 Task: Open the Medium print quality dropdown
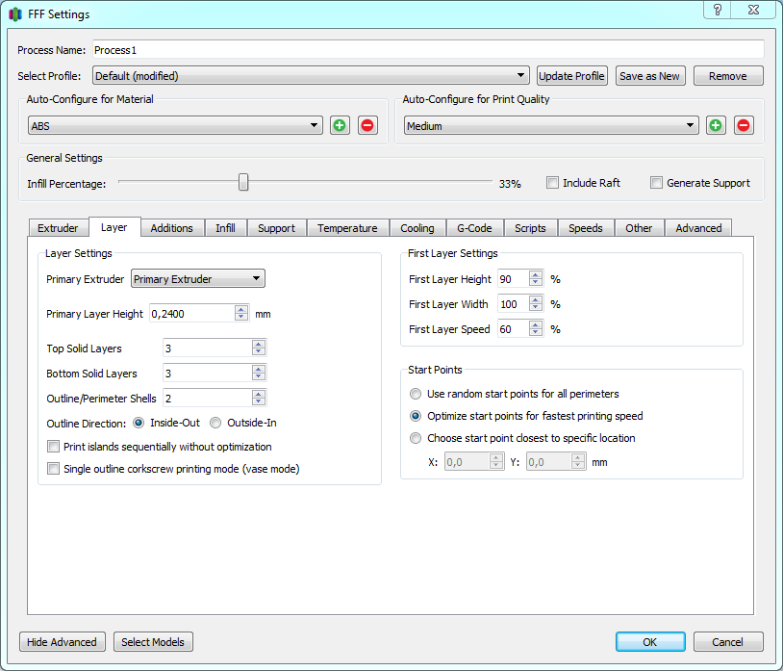point(550,126)
